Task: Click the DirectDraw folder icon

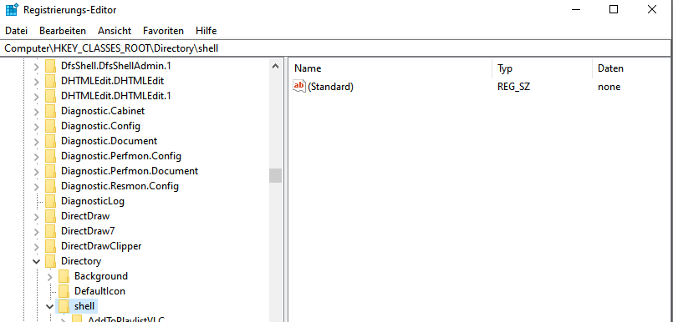Action: point(51,216)
